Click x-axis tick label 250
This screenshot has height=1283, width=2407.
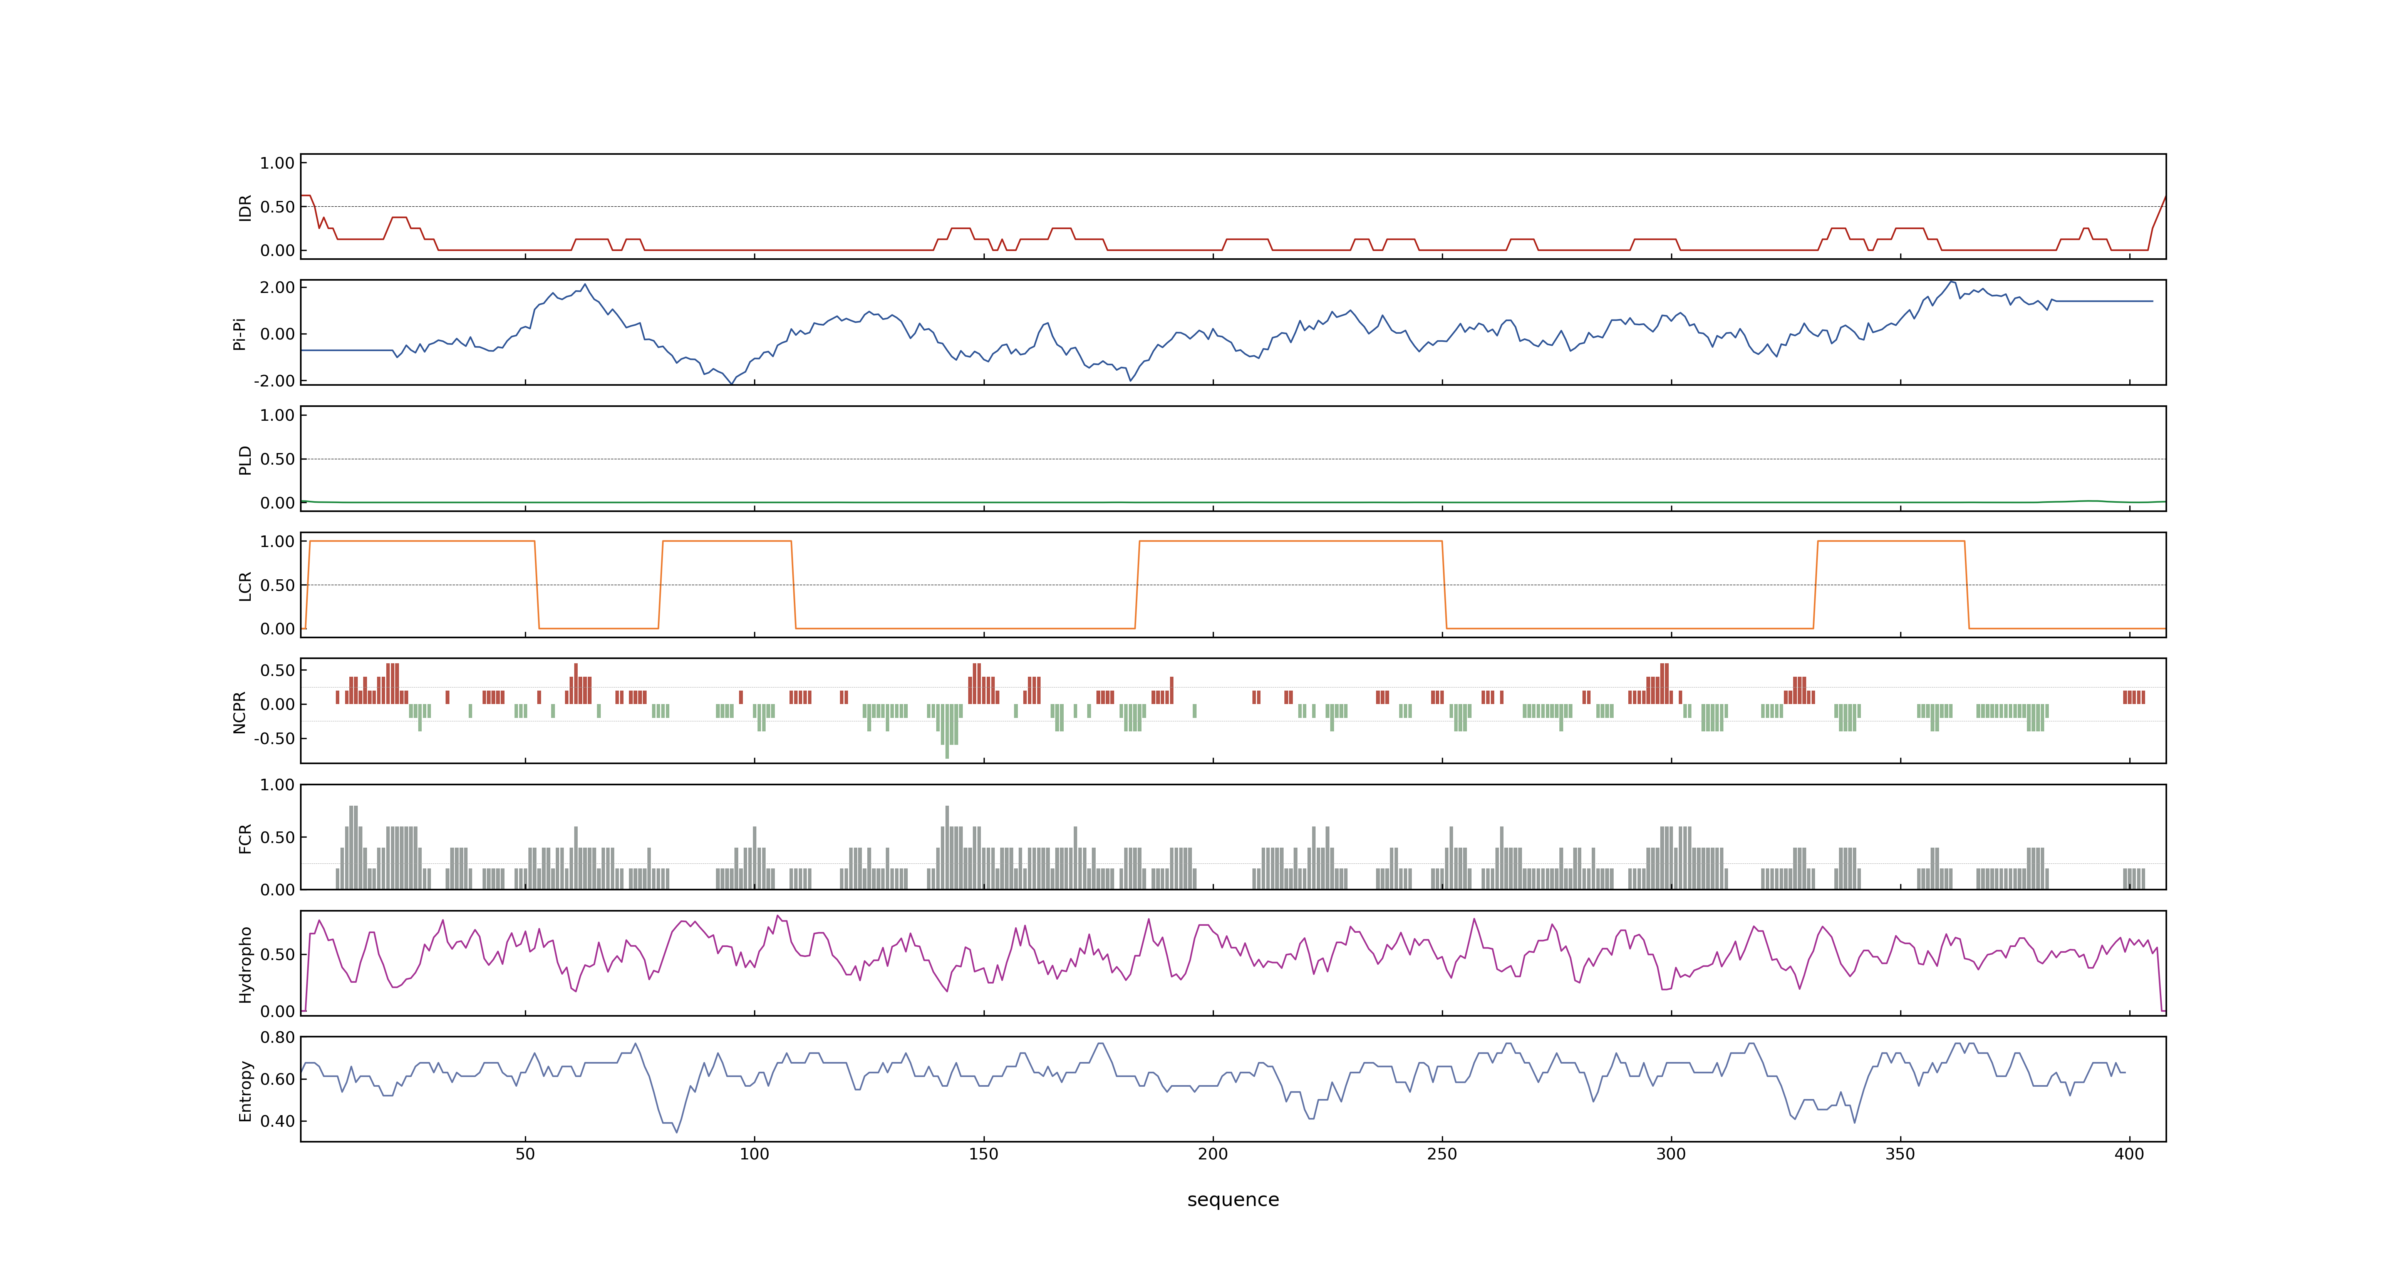click(x=1442, y=1154)
